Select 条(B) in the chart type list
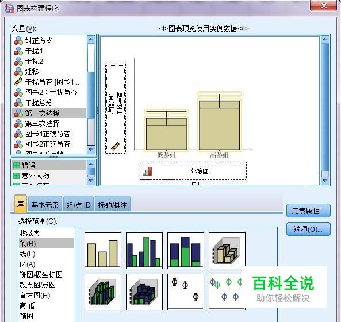Viewport: 341px width, 322px height. tap(47, 243)
